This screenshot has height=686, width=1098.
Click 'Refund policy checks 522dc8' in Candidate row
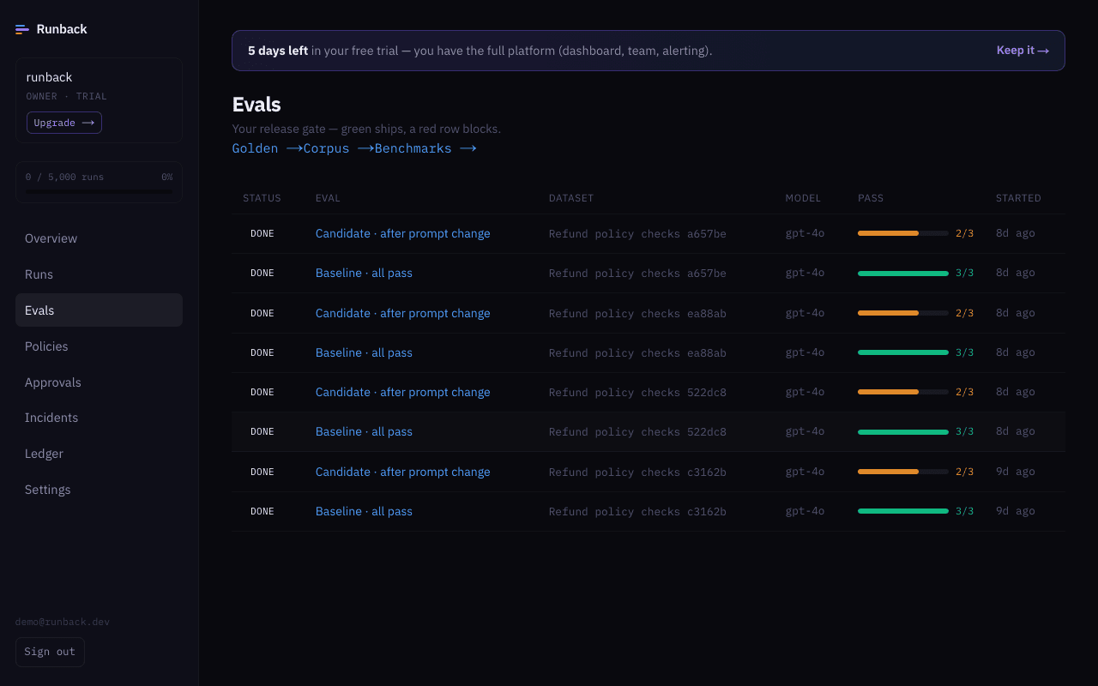click(637, 393)
